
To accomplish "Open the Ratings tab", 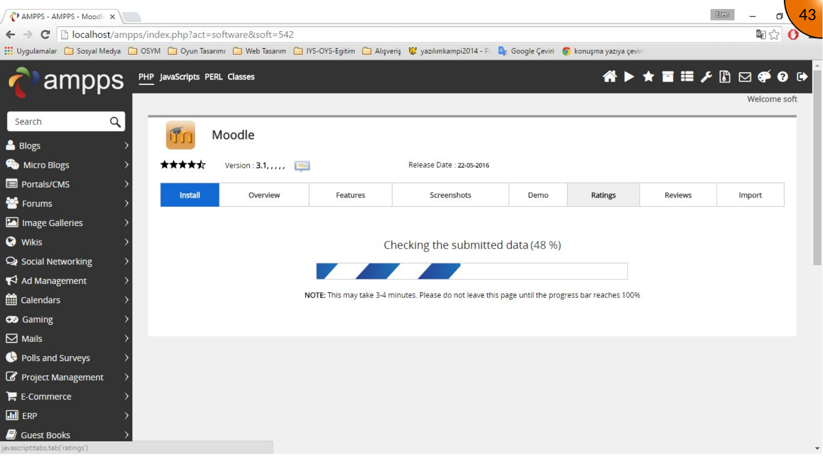I will pos(603,195).
